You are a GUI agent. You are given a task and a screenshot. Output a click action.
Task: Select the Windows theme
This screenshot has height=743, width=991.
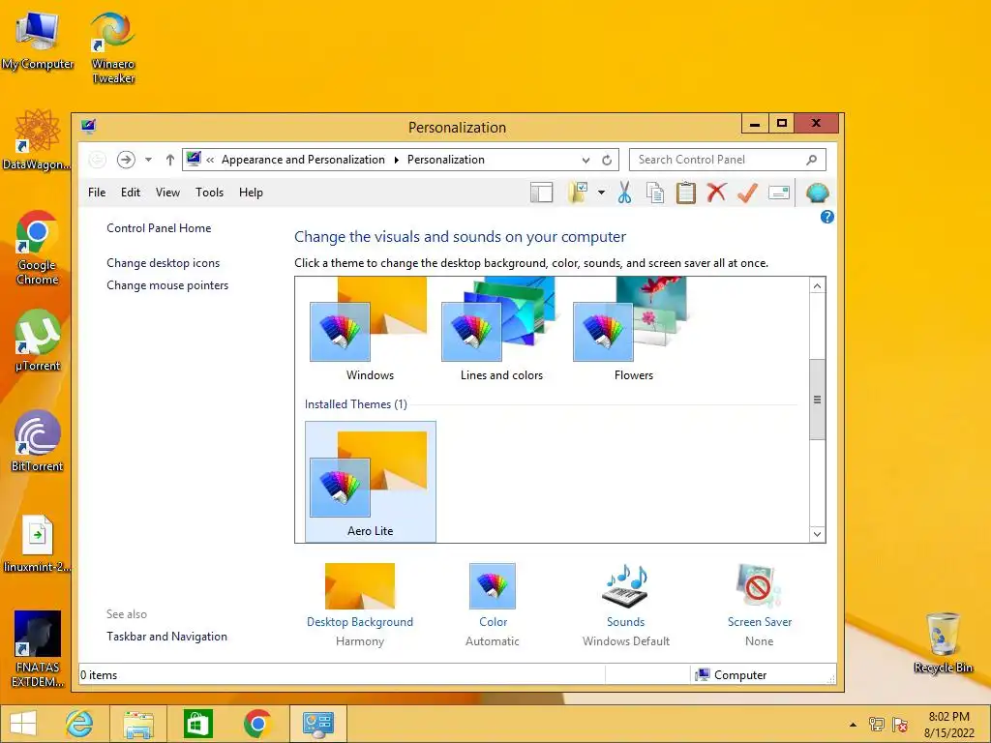click(370, 331)
